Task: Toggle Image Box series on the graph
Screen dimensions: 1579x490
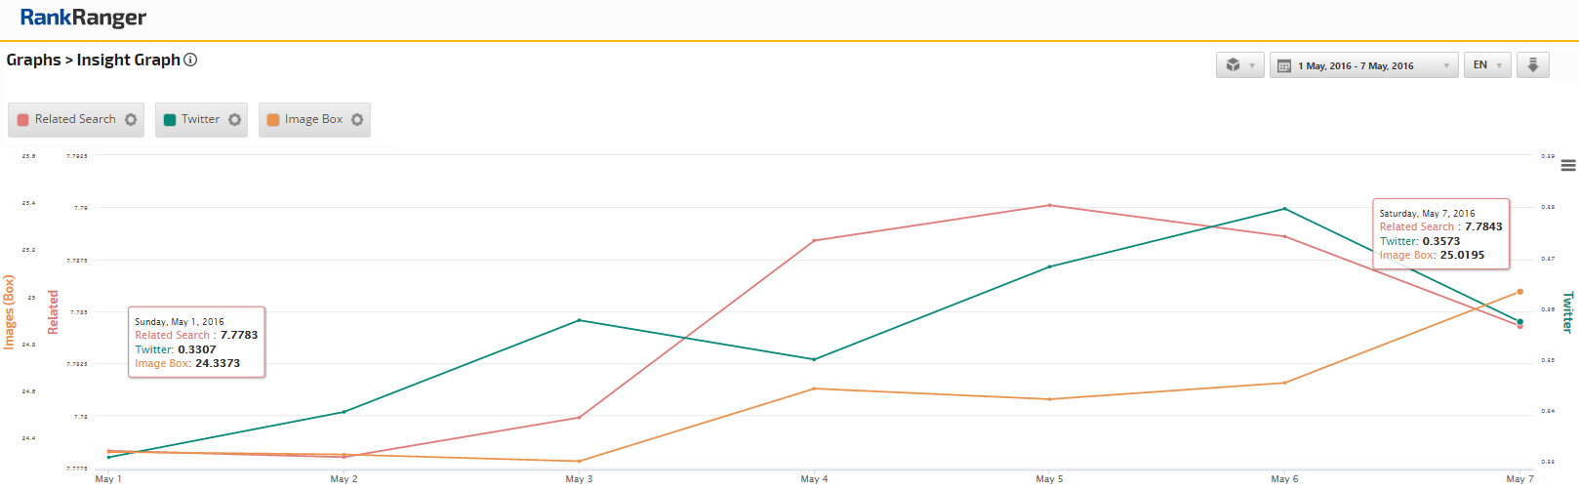Action: (x=313, y=119)
